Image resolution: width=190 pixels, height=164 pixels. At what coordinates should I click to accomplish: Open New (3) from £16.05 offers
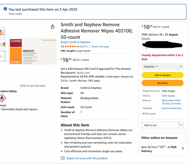[162, 149]
